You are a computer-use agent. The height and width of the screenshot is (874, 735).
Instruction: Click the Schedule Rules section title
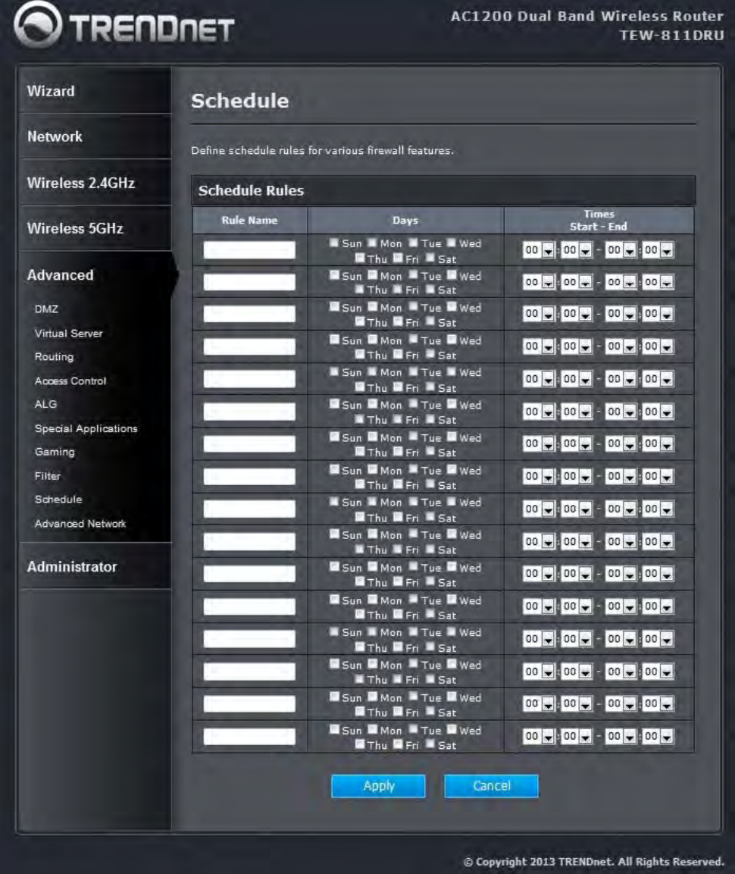(x=252, y=190)
